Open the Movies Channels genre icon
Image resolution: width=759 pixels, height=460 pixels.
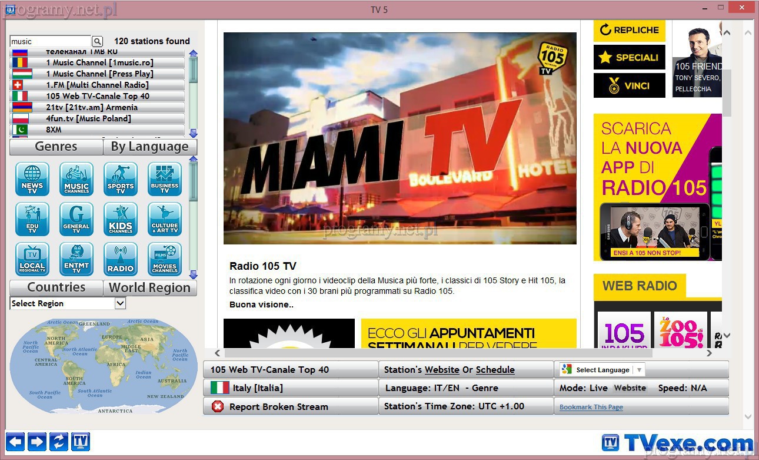[165, 259]
